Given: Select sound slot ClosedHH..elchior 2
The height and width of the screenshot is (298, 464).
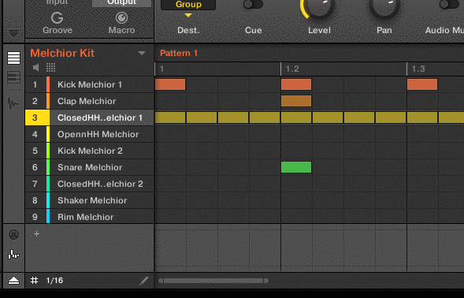Looking at the screenshot, I should tap(90, 184).
